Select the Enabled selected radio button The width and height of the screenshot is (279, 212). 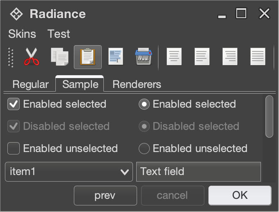coord(144,104)
